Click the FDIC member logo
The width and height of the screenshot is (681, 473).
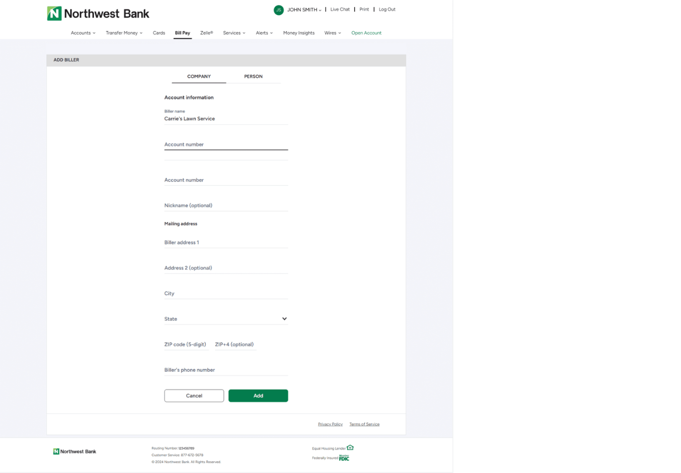[x=344, y=458]
